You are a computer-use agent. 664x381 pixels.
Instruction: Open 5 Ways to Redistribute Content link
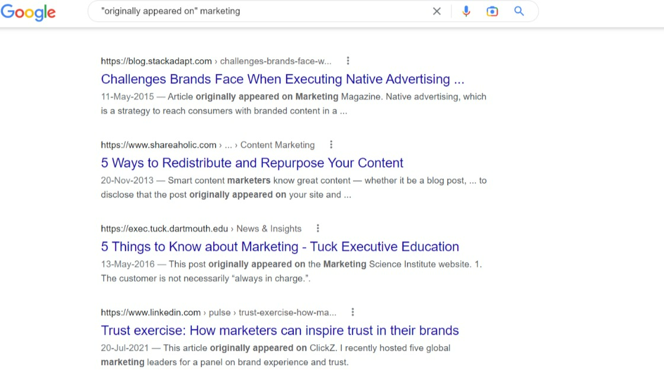tap(252, 163)
